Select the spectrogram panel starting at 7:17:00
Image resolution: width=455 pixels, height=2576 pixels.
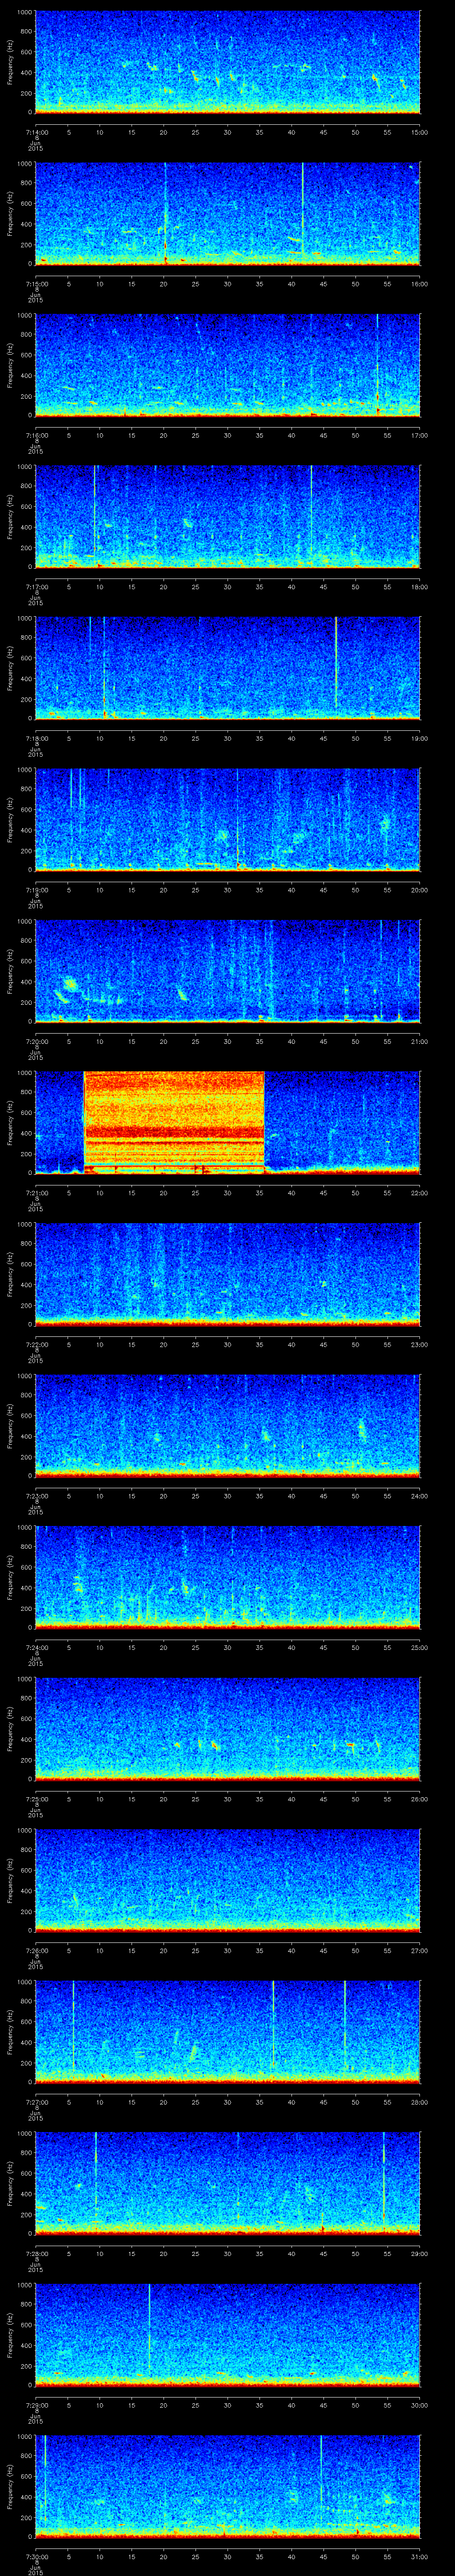click(227, 517)
